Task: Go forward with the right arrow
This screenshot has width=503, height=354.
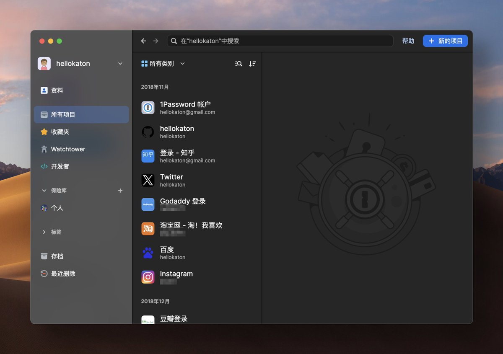Action: (156, 41)
